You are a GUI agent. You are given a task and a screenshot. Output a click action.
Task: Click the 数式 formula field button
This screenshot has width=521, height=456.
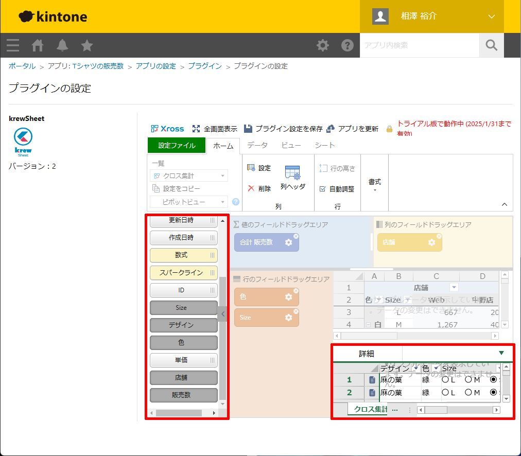[184, 255]
